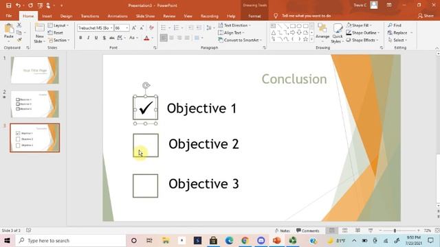Save the presentation from quick access toolbar
Screen dimensions: 440x247
coord(9,5)
